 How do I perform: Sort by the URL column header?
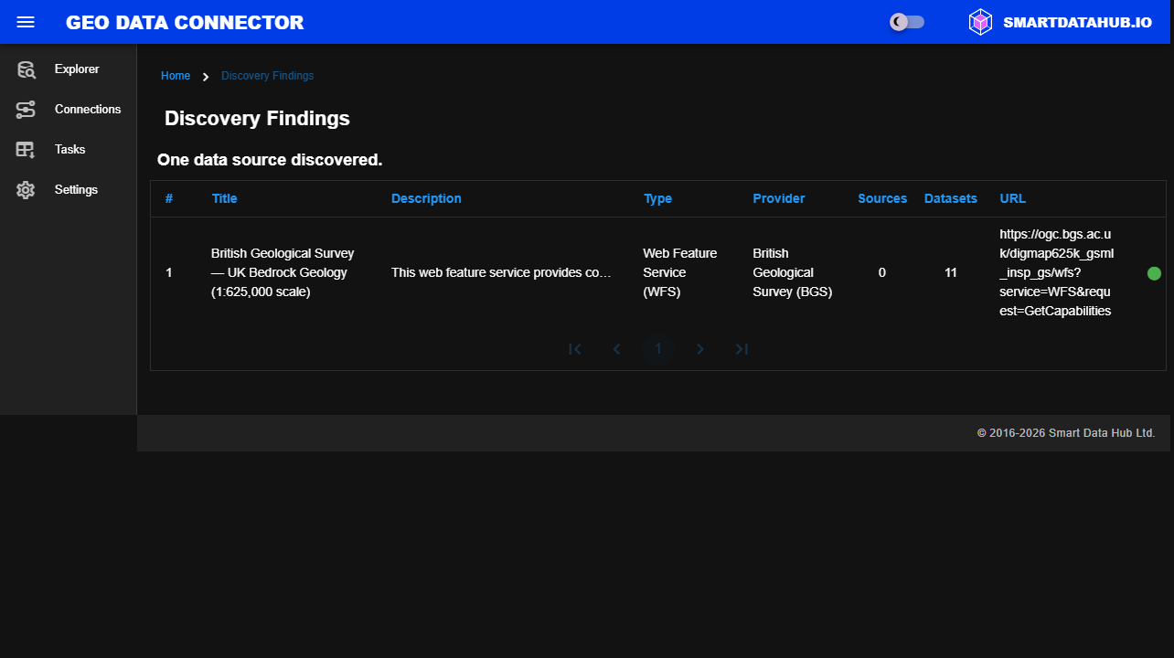tap(1012, 198)
